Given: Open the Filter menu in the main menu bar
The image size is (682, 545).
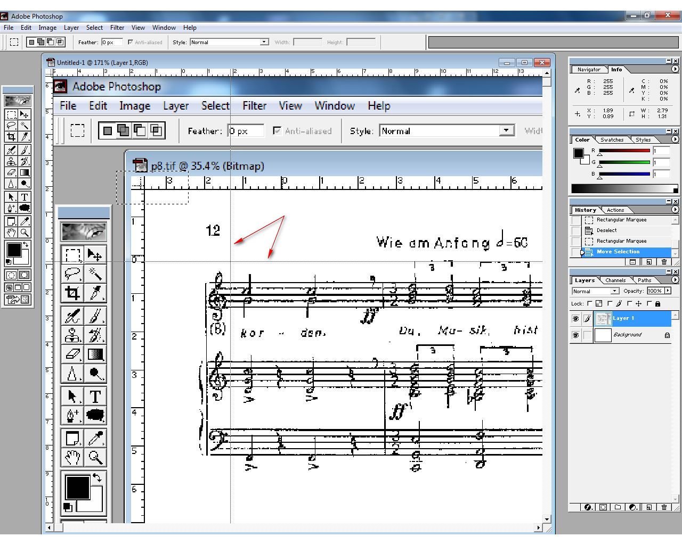Looking at the screenshot, I should (117, 28).
